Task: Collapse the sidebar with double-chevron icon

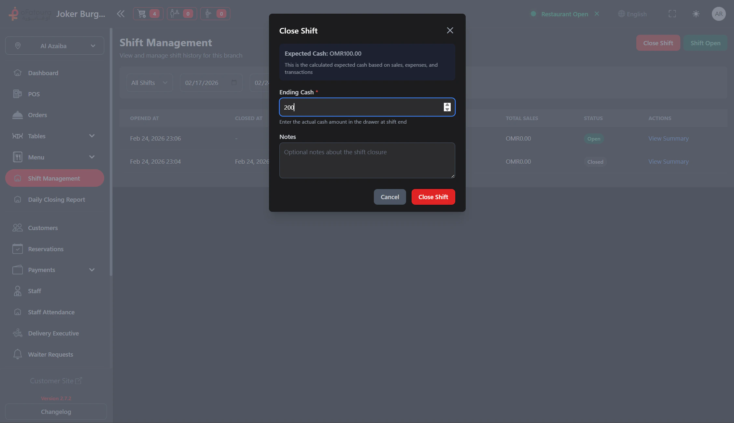Action: 120,14
